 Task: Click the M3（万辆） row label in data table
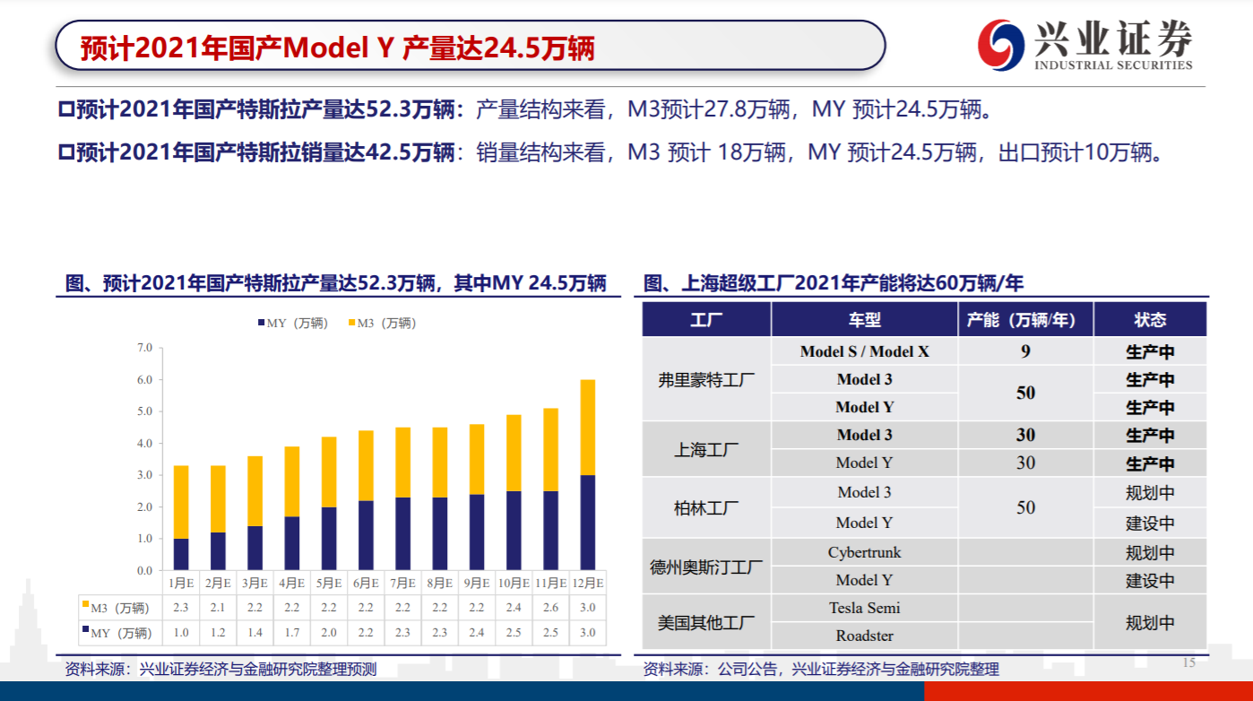click(120, 608)
